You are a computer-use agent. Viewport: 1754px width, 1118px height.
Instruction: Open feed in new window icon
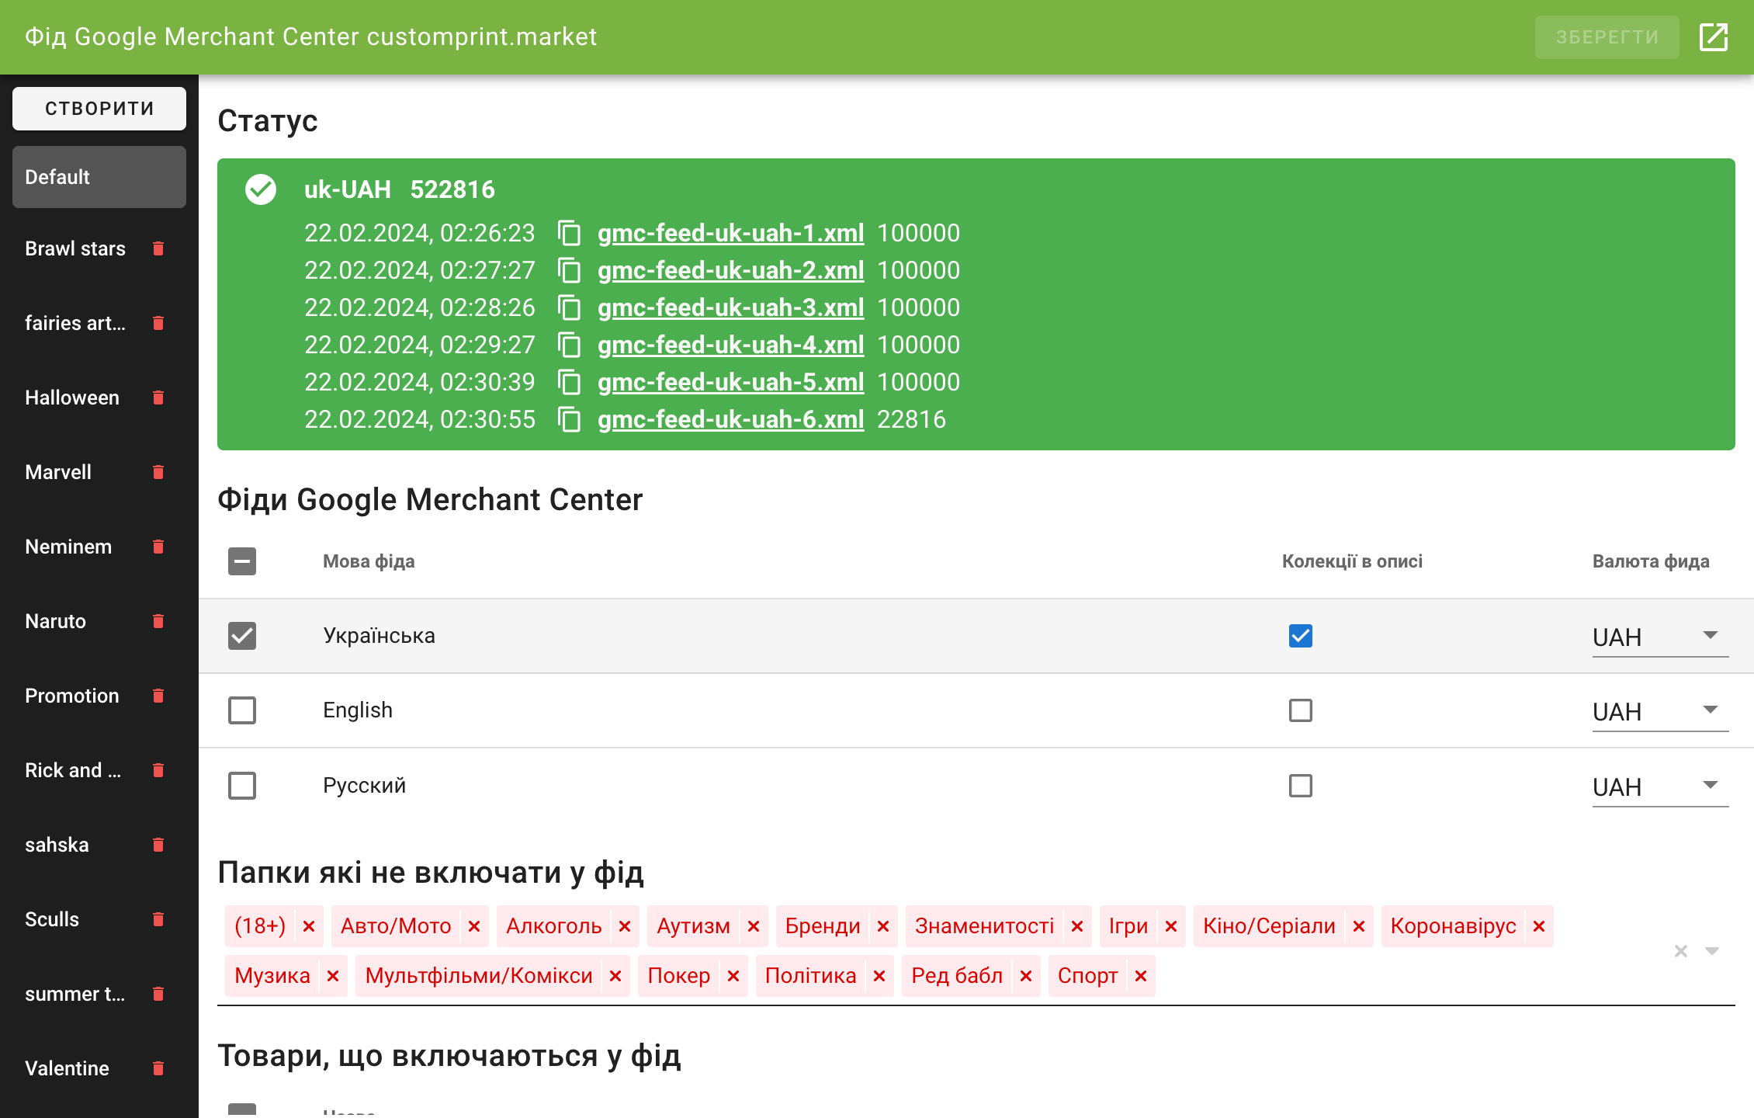(x=1714, y=36)
